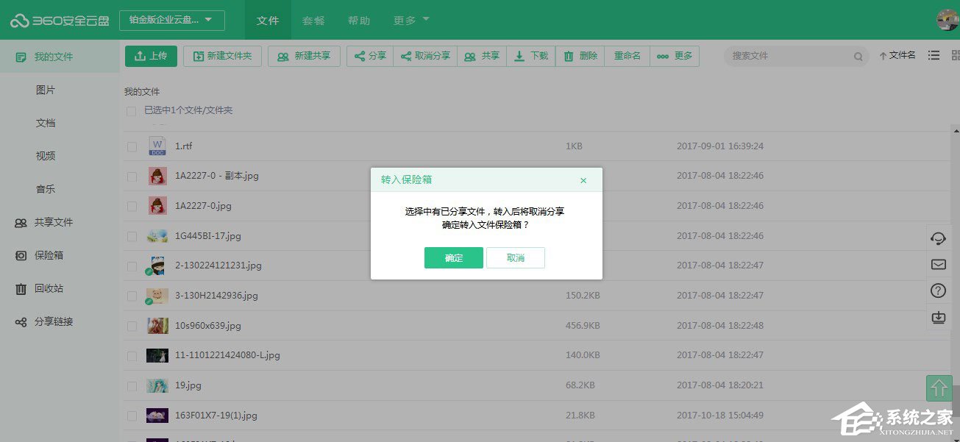Open the 保险箱 section in sidebar
The image size is (960, 442).
[x=46, y=255]
